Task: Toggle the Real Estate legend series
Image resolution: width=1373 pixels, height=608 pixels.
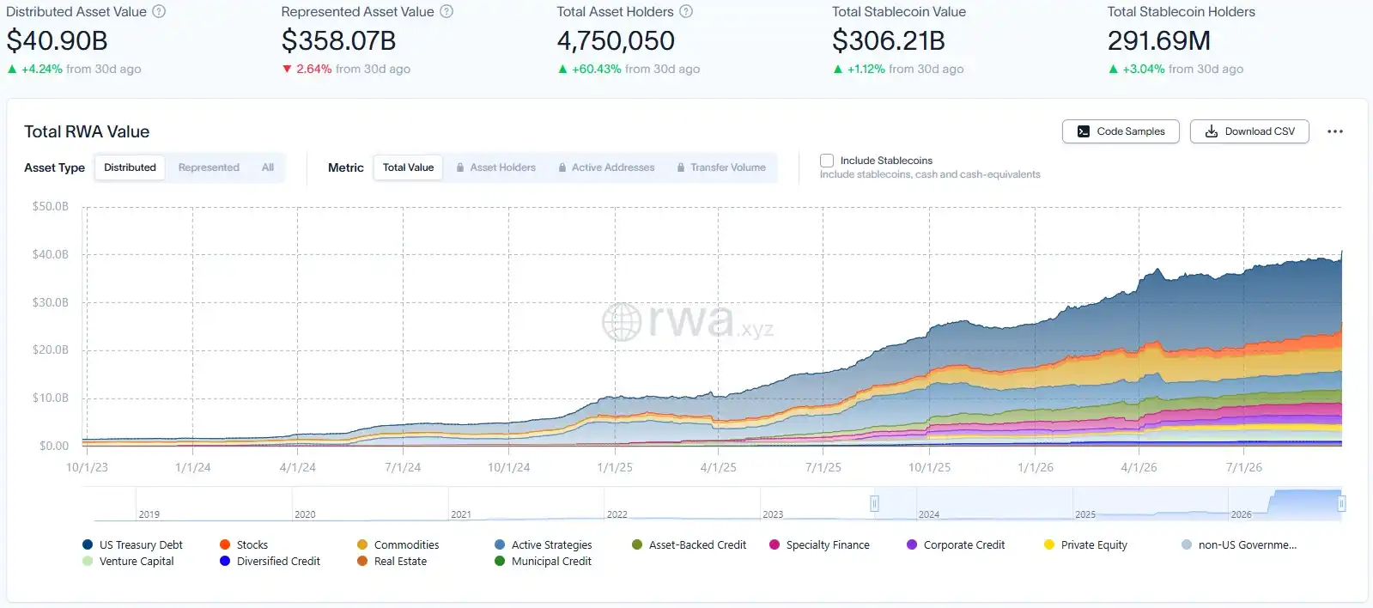Action: 392,561
